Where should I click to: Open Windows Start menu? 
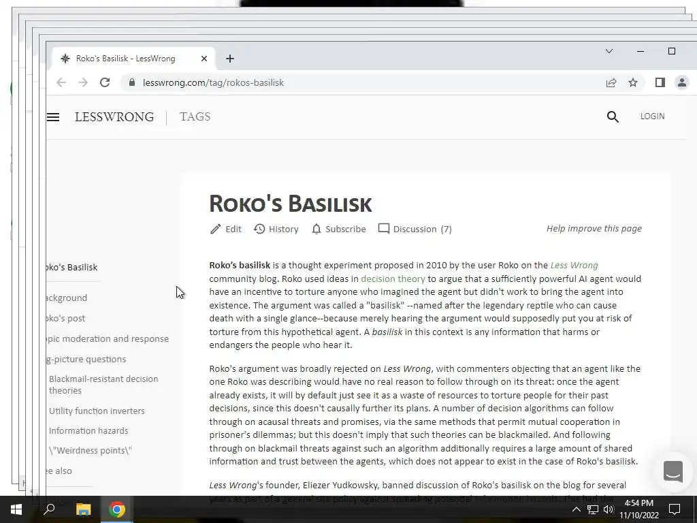[x=16, y=509]
